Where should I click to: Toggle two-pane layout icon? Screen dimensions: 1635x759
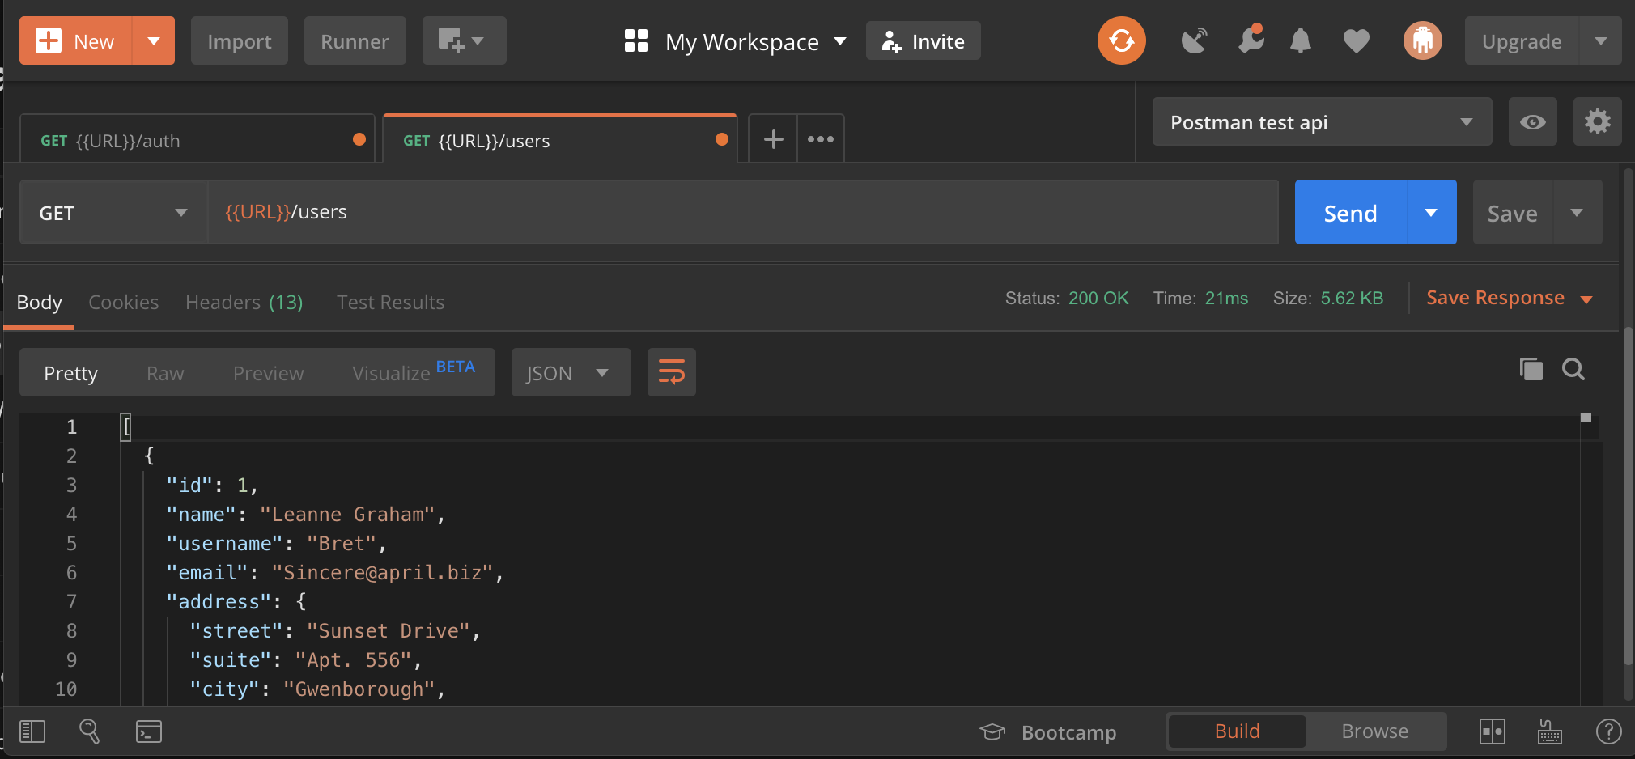pos(1492,731)
